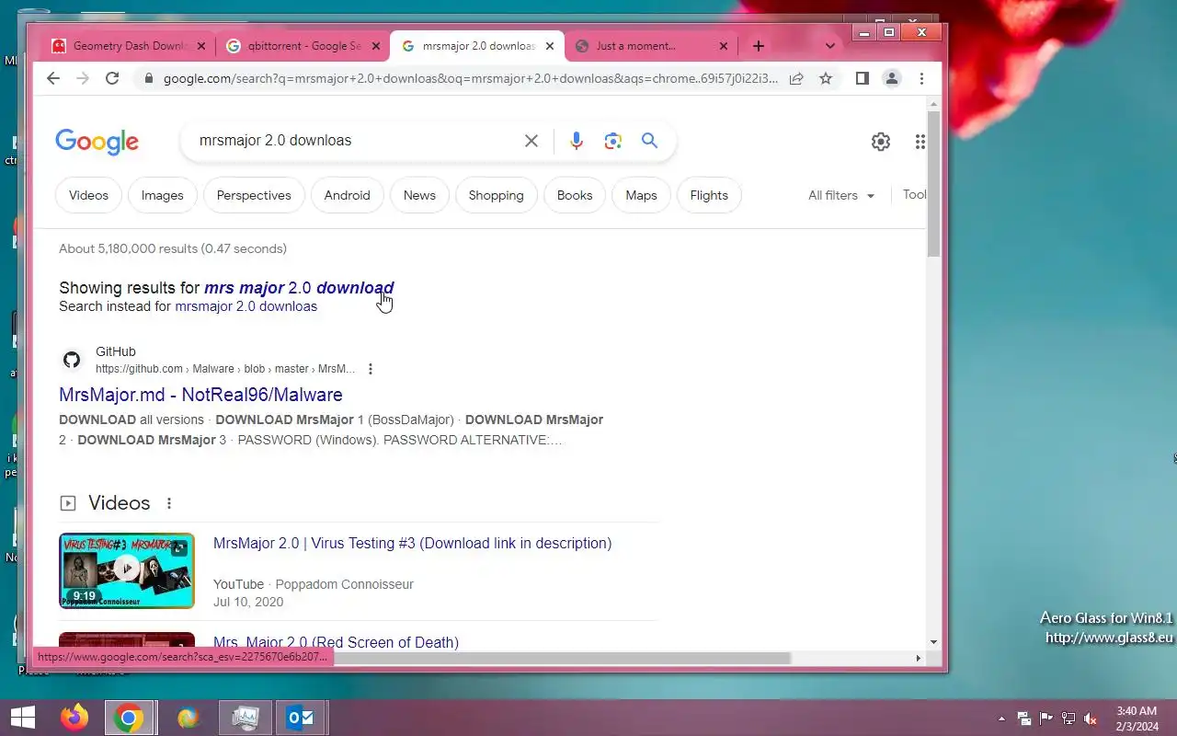Open Mrs. Major 2.0 Red Screen of Death link
The width and height of the screenshot is (1177, 736).
[336, 642]
